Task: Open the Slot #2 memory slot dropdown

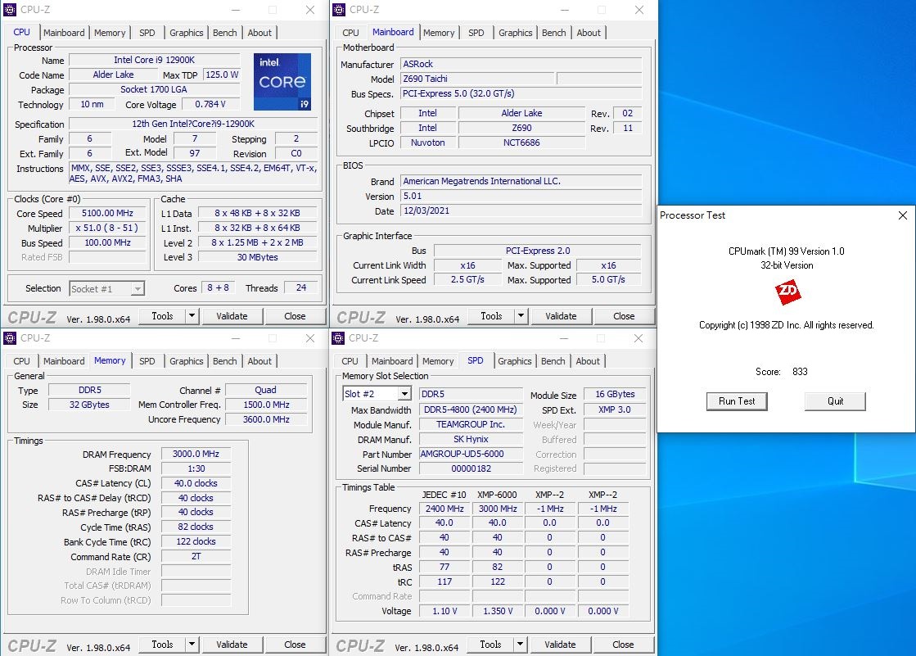Action: tap(404, 393)
